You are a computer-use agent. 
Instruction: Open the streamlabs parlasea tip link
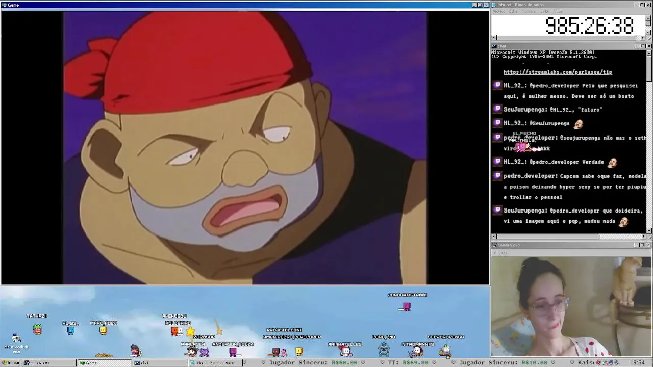tap(558, 72)
